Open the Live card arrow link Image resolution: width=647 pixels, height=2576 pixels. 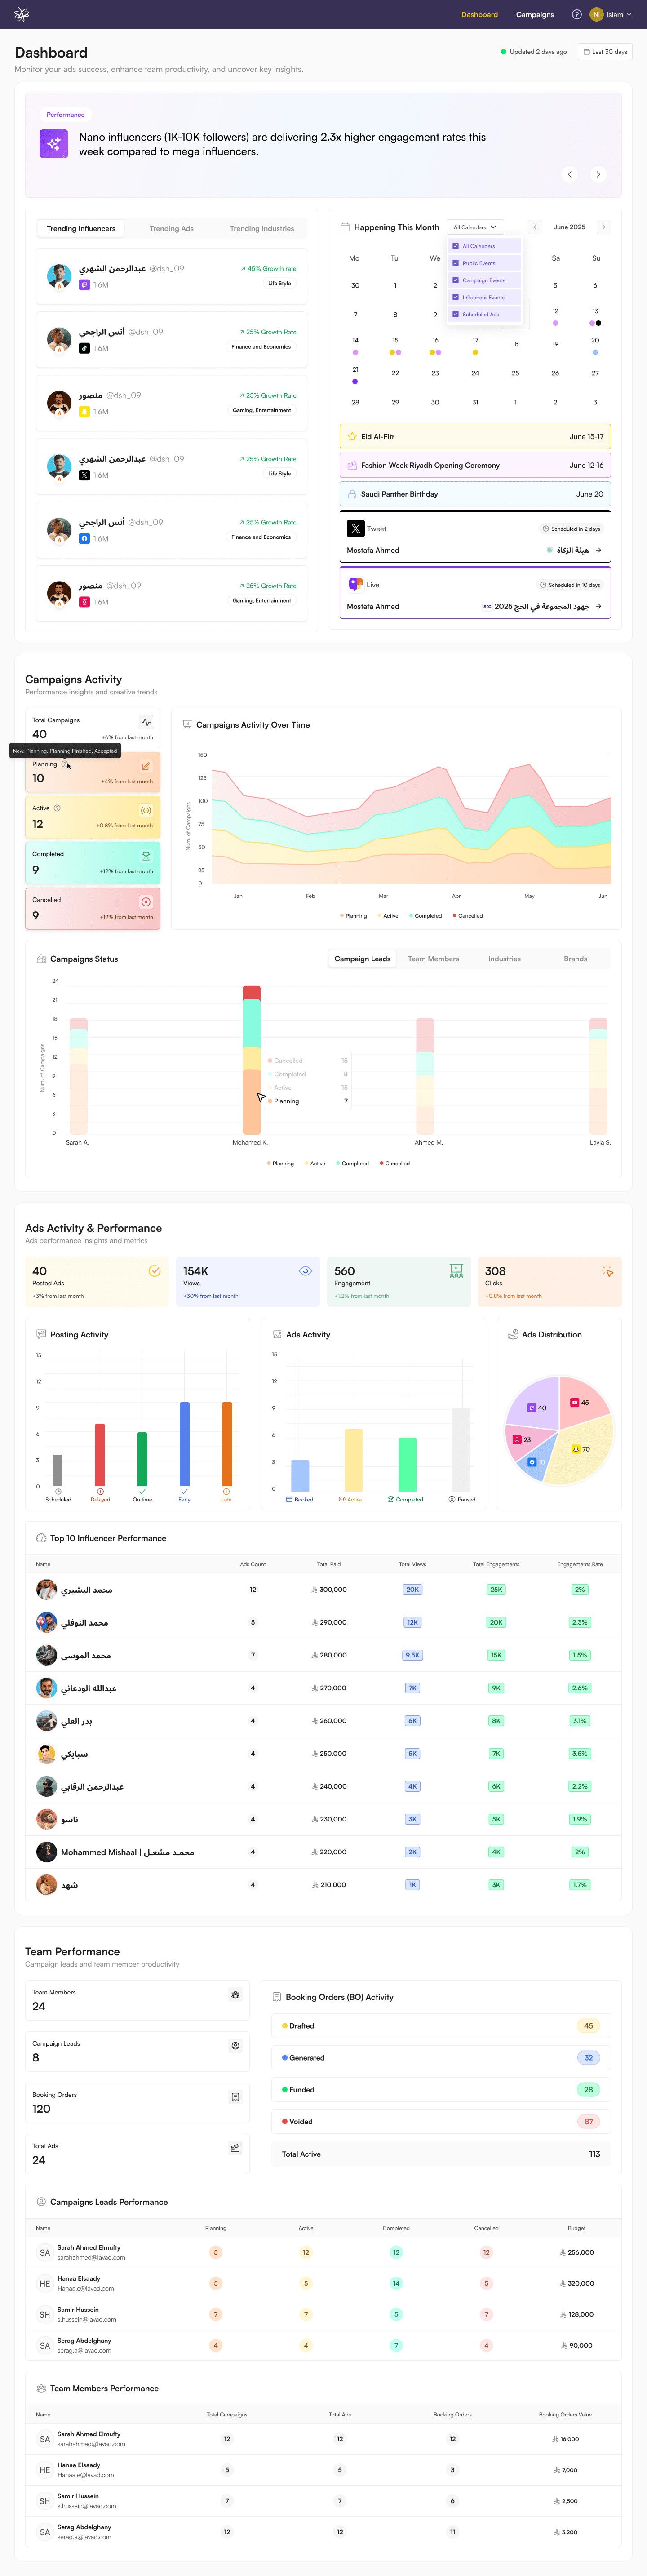point(598,606)
